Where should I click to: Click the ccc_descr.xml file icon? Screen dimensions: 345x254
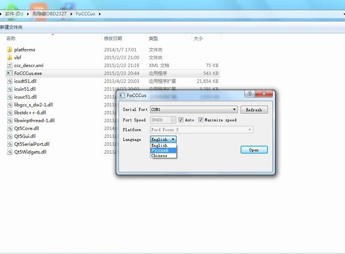point(9,65)
